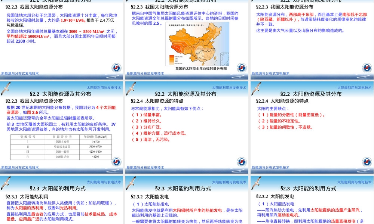Viewport: 374px width, 224px height.
Task: Click the title §2.2 on the resource zone table slide
Action: pos(60,94)
